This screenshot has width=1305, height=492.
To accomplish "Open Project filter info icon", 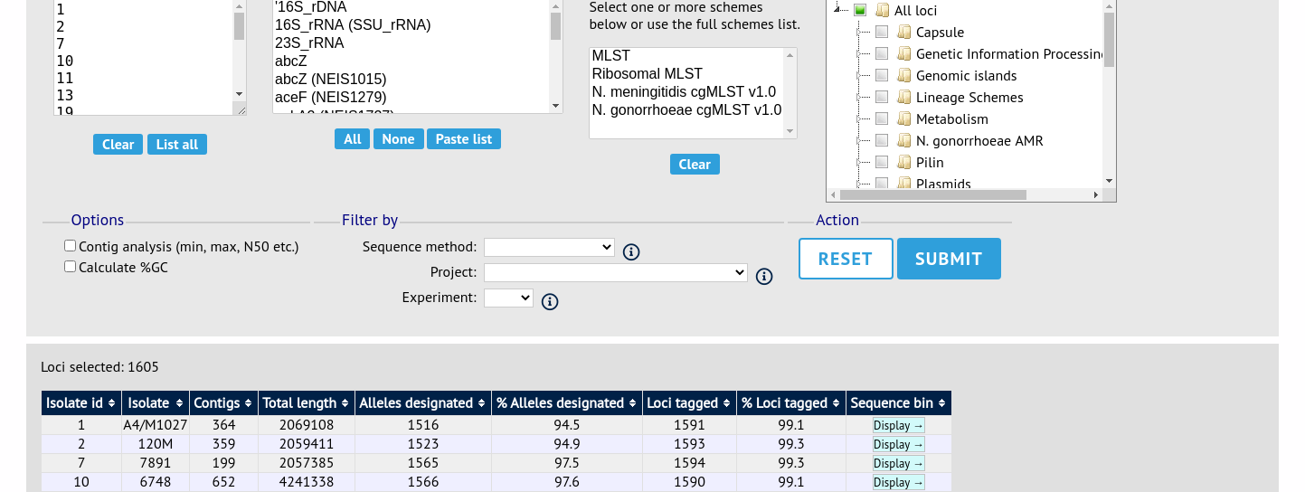I will pos(764,277).
